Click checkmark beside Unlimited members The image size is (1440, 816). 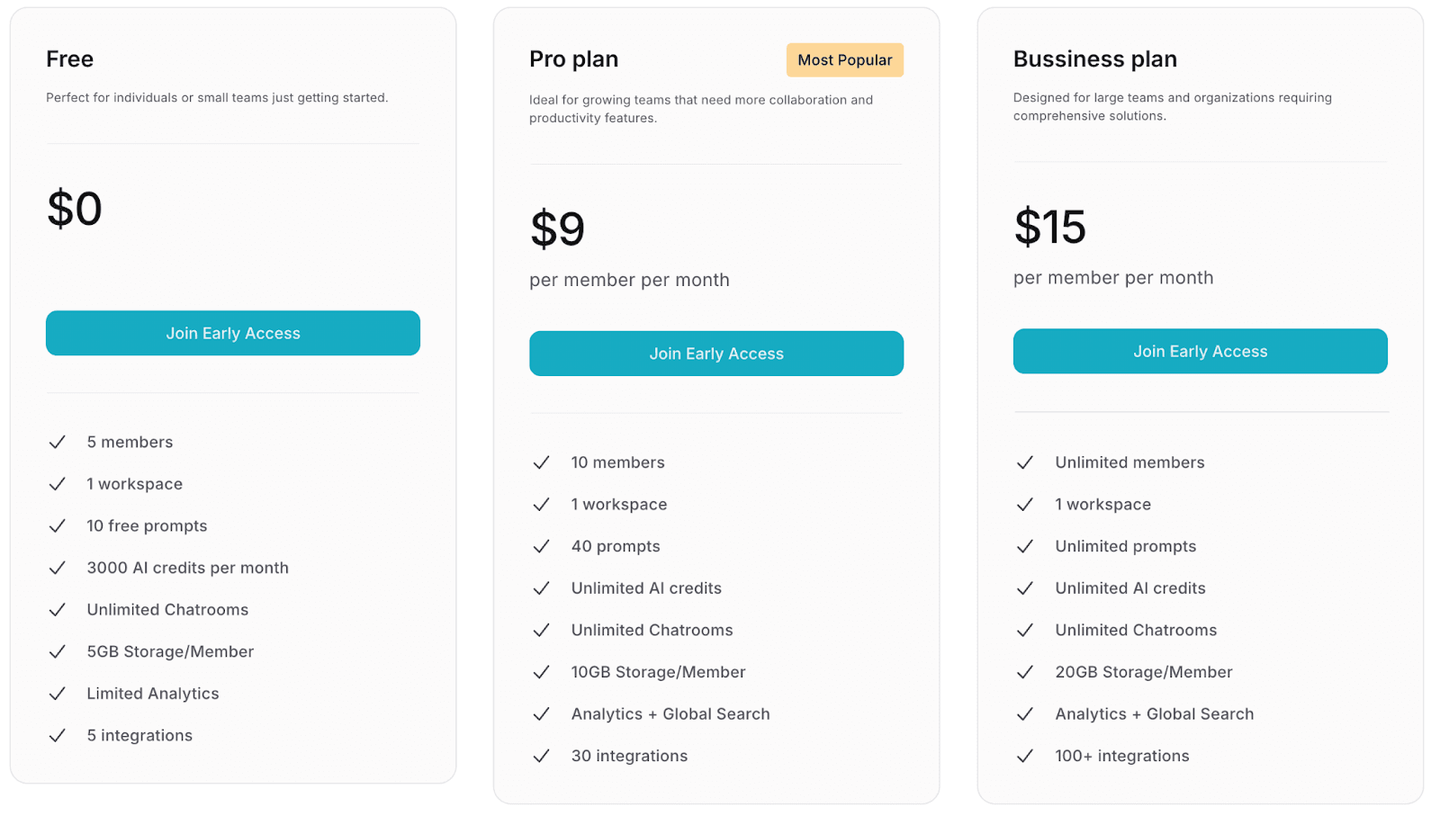point(1024,462)
